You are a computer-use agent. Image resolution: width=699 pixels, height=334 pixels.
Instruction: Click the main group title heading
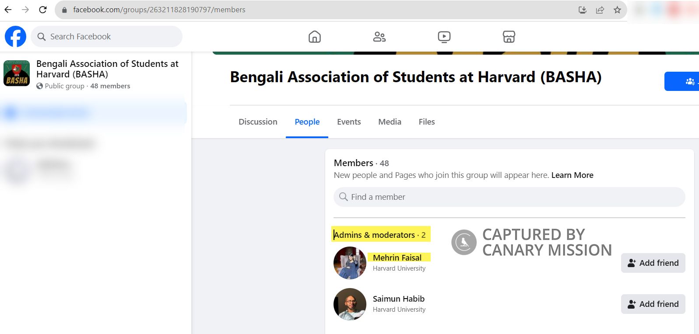416,77
